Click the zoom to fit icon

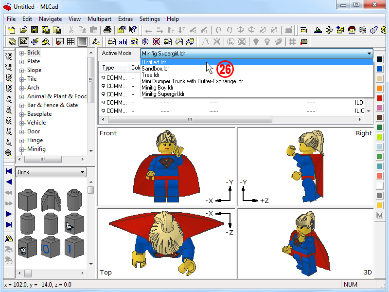coord(9,153)
